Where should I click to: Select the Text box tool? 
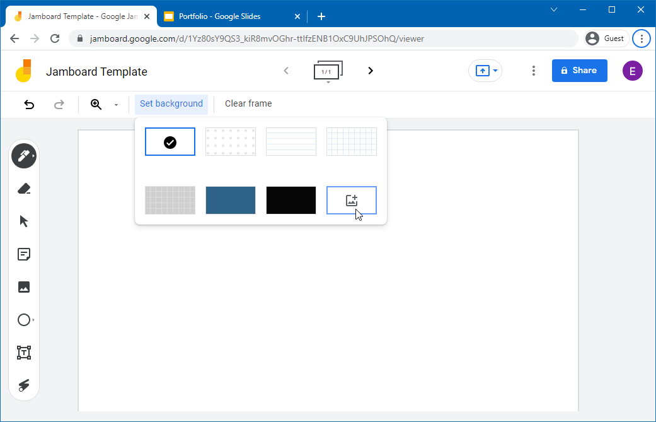pos(24,353)
